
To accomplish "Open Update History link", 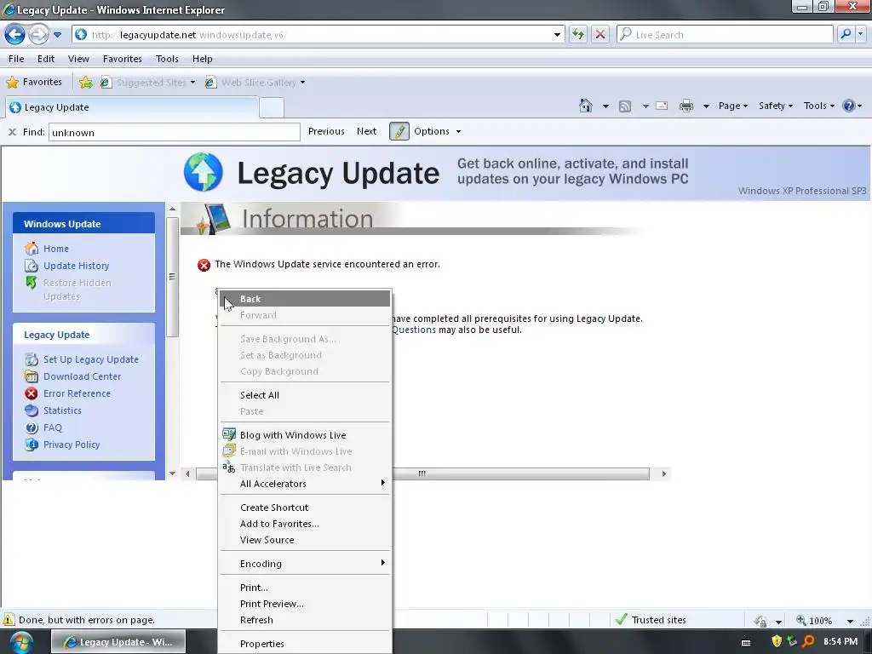I will [x=76, y=266].
